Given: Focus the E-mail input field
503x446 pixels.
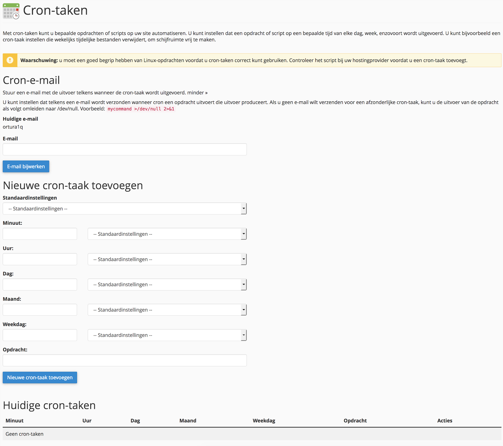Looking at the screenshot, I should tap(125, 149).
